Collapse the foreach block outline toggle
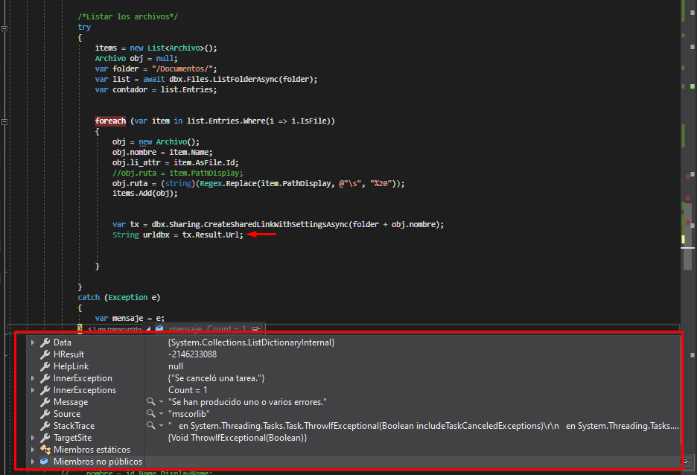697x475 pixels. (4, 121)
